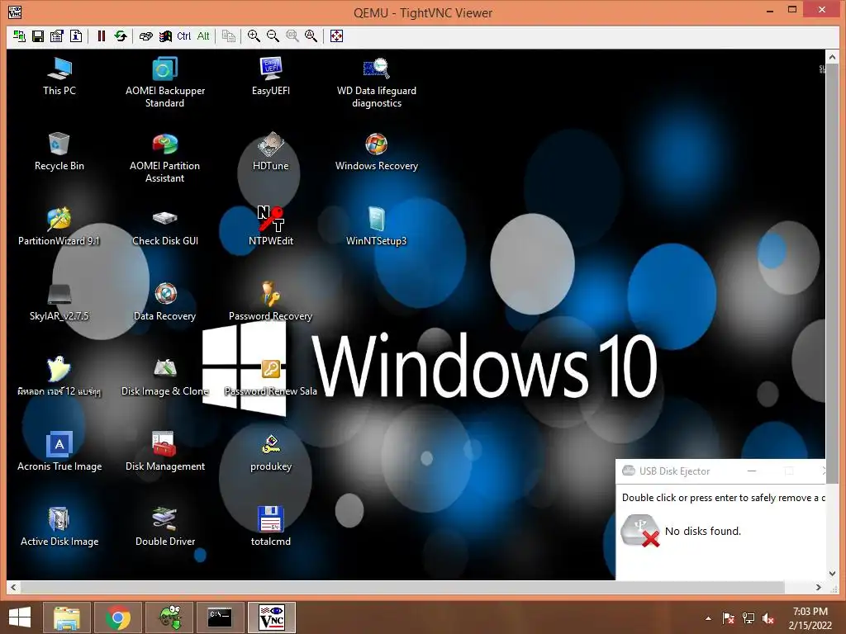Screen dimensions: 846x634
Task: Open the green chameleon taskbar app
Action: tap(169, 617)
